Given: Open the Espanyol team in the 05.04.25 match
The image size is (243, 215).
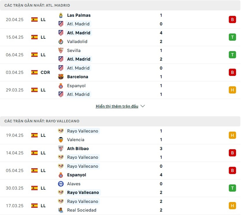Looking at the screenshot, I should click(x=77, y=175).
